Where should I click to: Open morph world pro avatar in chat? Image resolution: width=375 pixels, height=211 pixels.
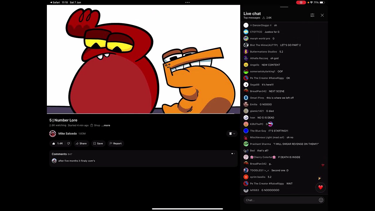pos(246,38)
